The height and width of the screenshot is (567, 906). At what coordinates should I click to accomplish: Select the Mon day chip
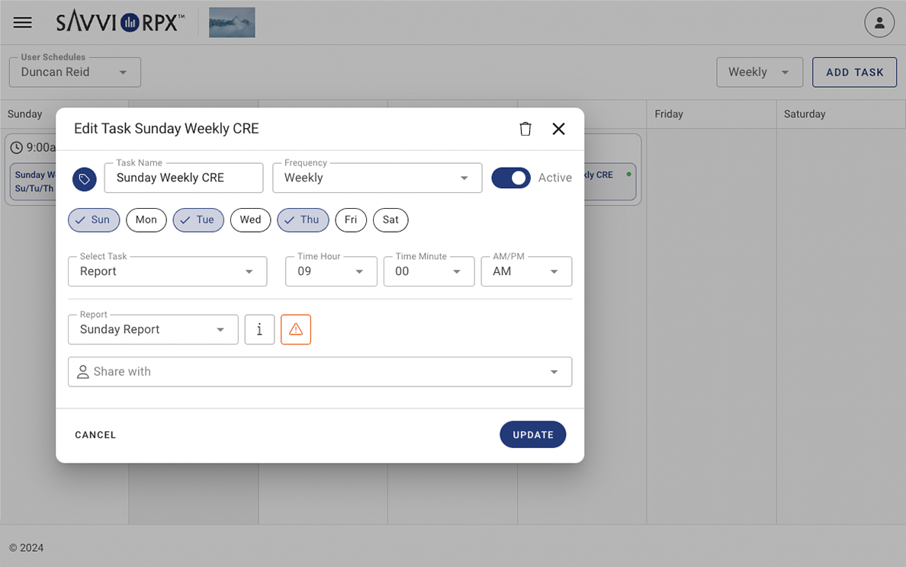(146, 219)
